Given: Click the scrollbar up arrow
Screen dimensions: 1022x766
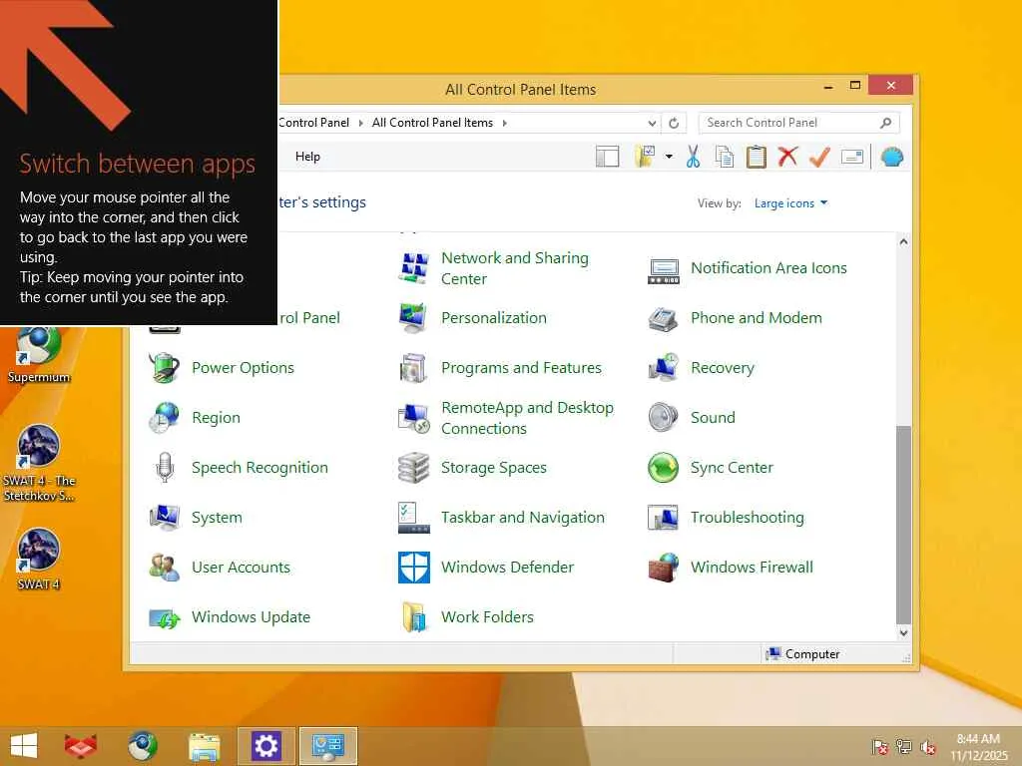Looking at the screenshot, I should [x=903, y=241].
